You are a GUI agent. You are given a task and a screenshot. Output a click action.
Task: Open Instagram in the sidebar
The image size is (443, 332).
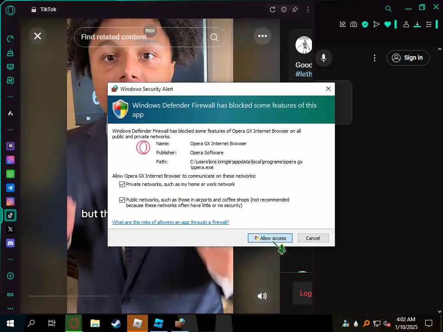(x=10, y=201)
